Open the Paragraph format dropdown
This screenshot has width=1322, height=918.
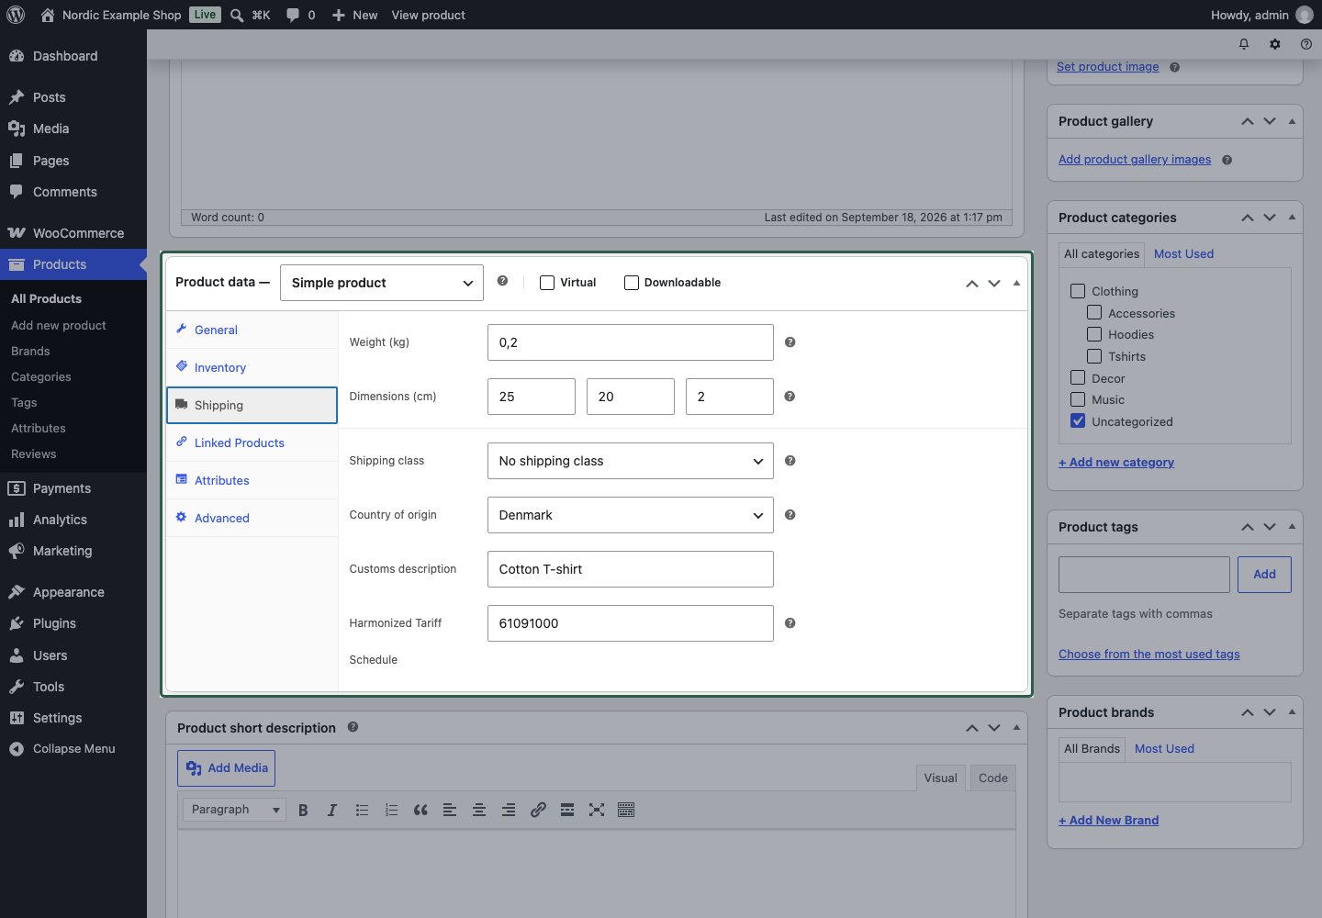tap(235, 810)
